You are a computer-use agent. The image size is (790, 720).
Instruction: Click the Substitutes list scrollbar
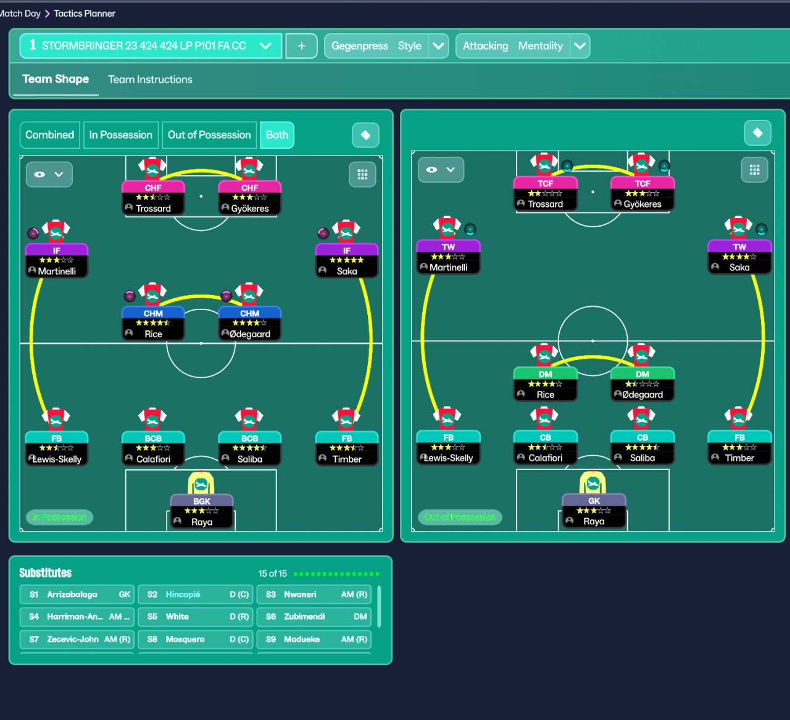coord(378,606)
